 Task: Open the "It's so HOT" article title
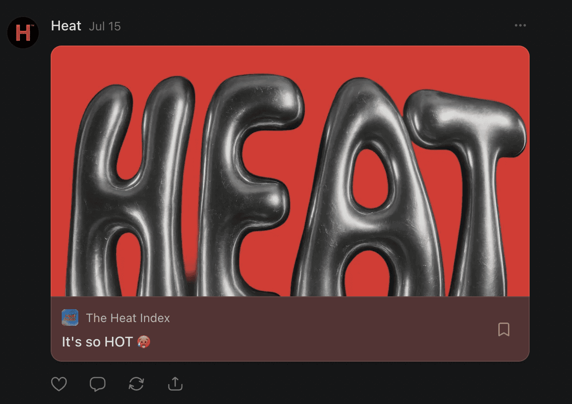(106, 342)
